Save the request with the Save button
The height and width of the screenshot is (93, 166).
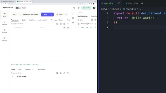pyautogui.click(x=60, y=14)
